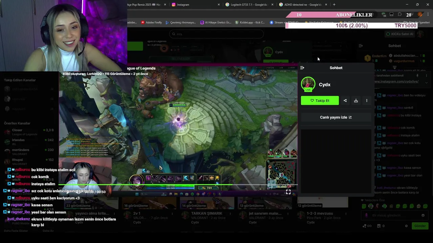Follow Cydx with the Takip Et button
Viewport: 433px width, 243px height.
click(x=320, y=101)
